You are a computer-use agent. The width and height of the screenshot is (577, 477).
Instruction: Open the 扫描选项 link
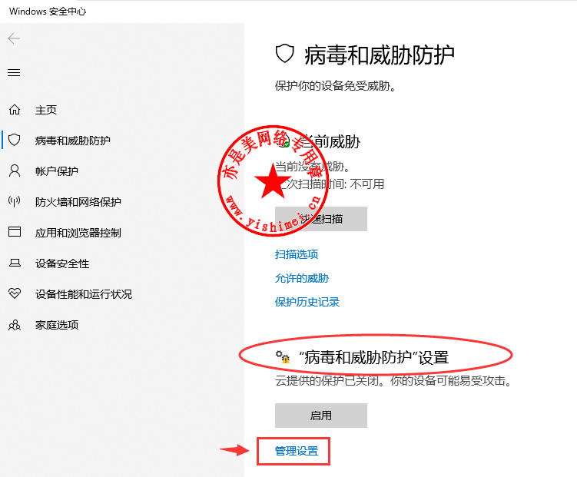click(297, 254)
